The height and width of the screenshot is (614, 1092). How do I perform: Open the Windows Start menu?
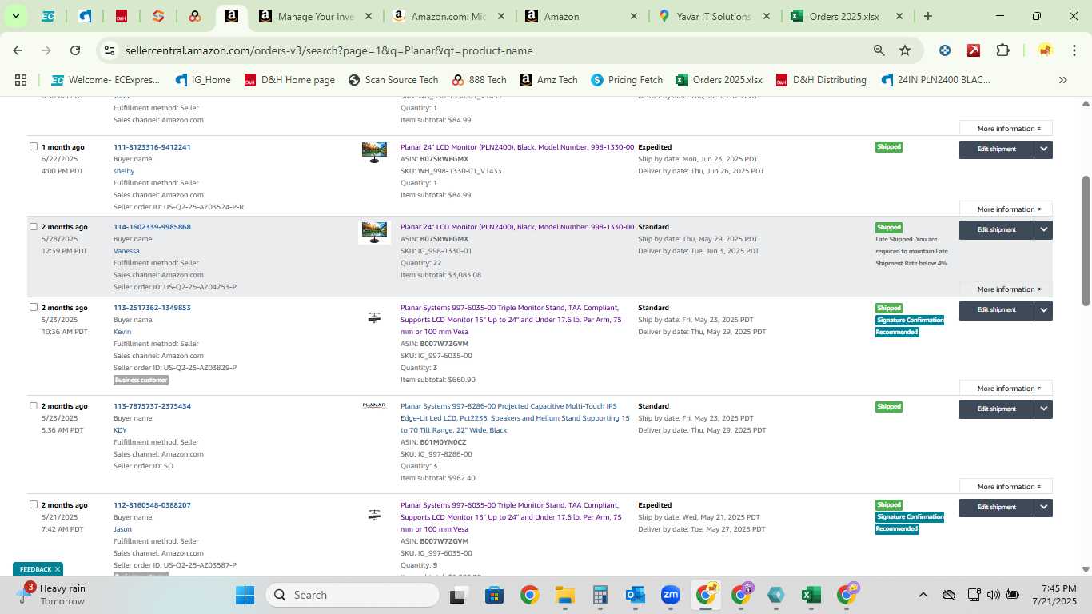(x=245, y=595)
